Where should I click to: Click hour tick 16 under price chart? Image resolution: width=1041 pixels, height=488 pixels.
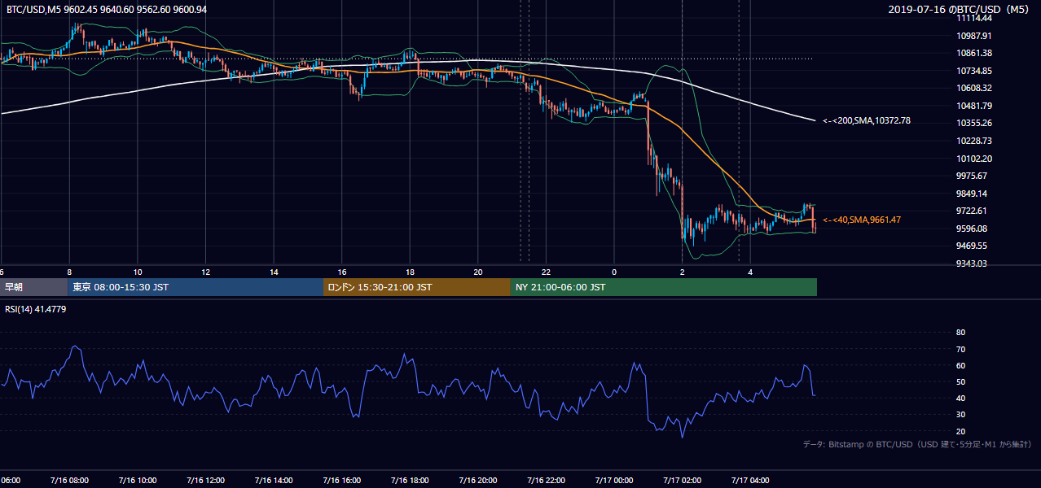click(x=342, y=272)
